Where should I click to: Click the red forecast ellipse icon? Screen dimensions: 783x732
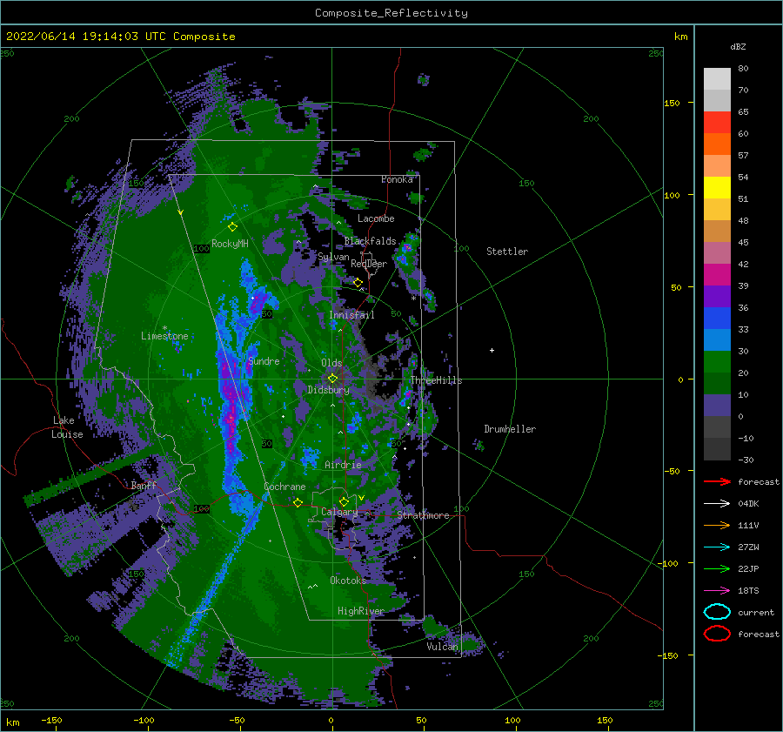click(717, 634)
